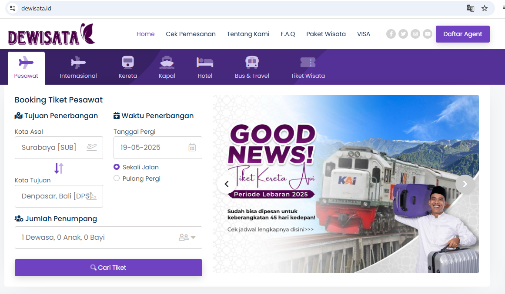505x294 pixels.
Task: Select the Kapal ship tab
Action: tap(167, 68)
